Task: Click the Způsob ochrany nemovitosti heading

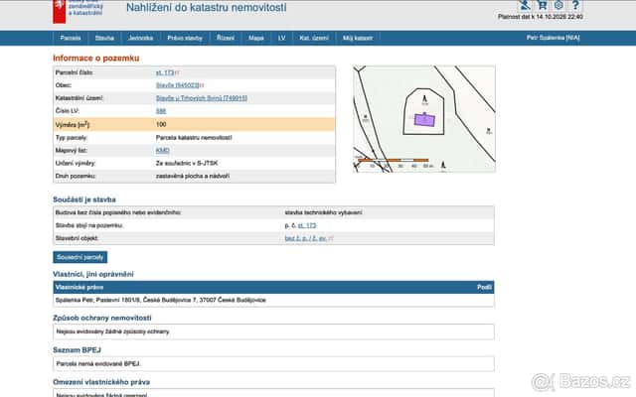Action: click(x=102, y=318)
